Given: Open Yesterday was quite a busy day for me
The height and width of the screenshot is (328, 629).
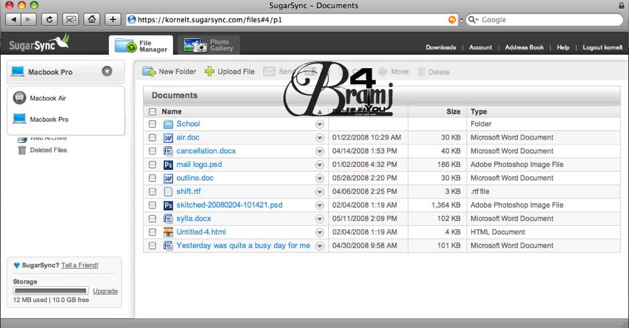Looking at the screenshot, I should (x=243, y=245).
